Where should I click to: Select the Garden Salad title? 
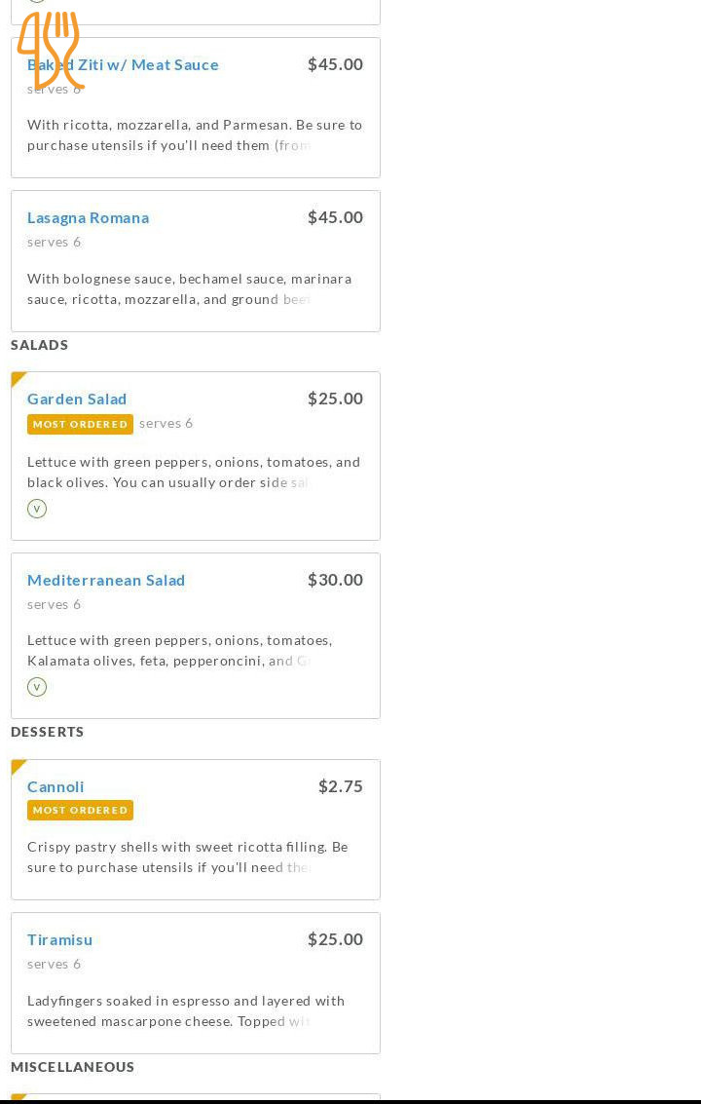pyautogui.click(x=77, y=399)
